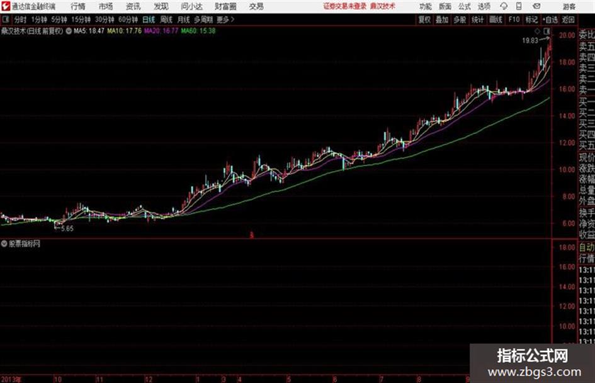This screenshot has height=383, width=595.
Task: Click the 多股 multi-stock button
Action: pyautogui.click(x=460, y=19)
